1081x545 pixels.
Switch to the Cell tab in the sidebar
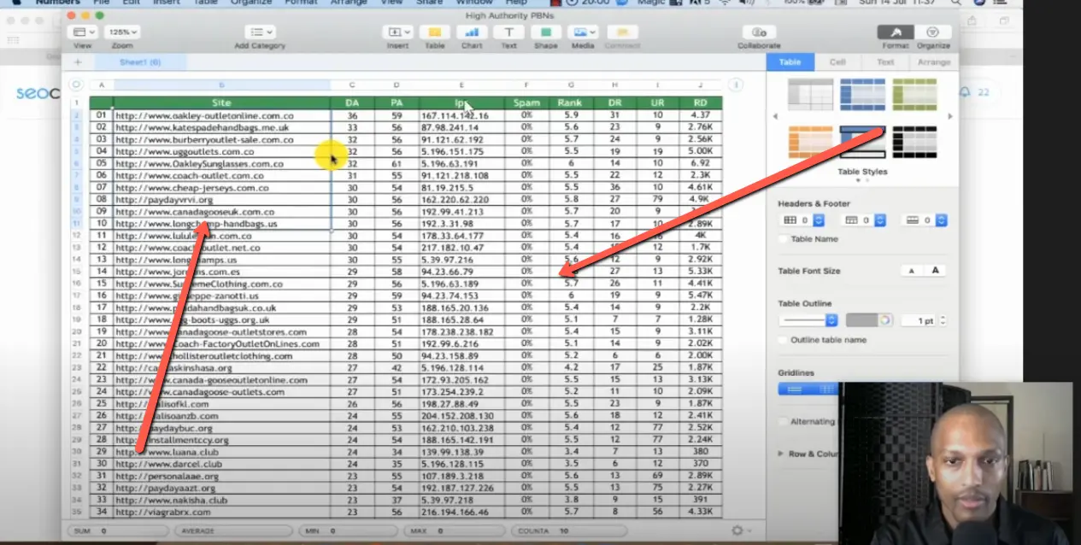tap(837, 62)
